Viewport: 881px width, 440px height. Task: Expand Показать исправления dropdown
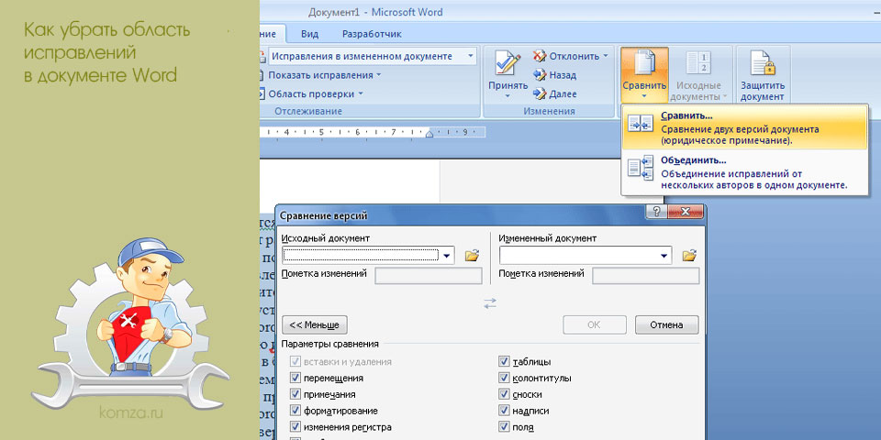tap(378, 74)
